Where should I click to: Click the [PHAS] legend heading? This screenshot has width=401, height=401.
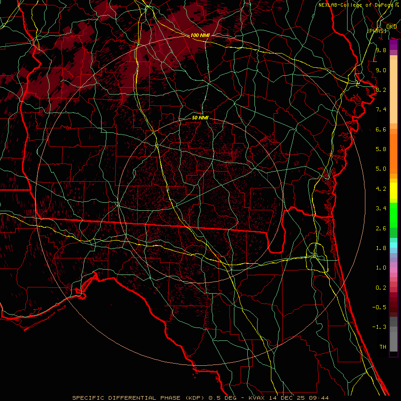(376, 30)
